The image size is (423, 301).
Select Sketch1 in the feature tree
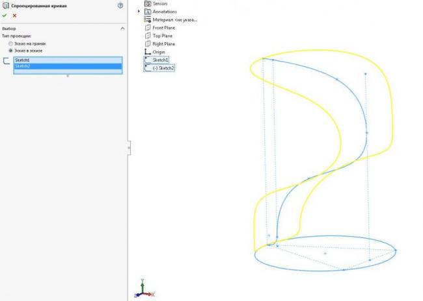[160, 60]
